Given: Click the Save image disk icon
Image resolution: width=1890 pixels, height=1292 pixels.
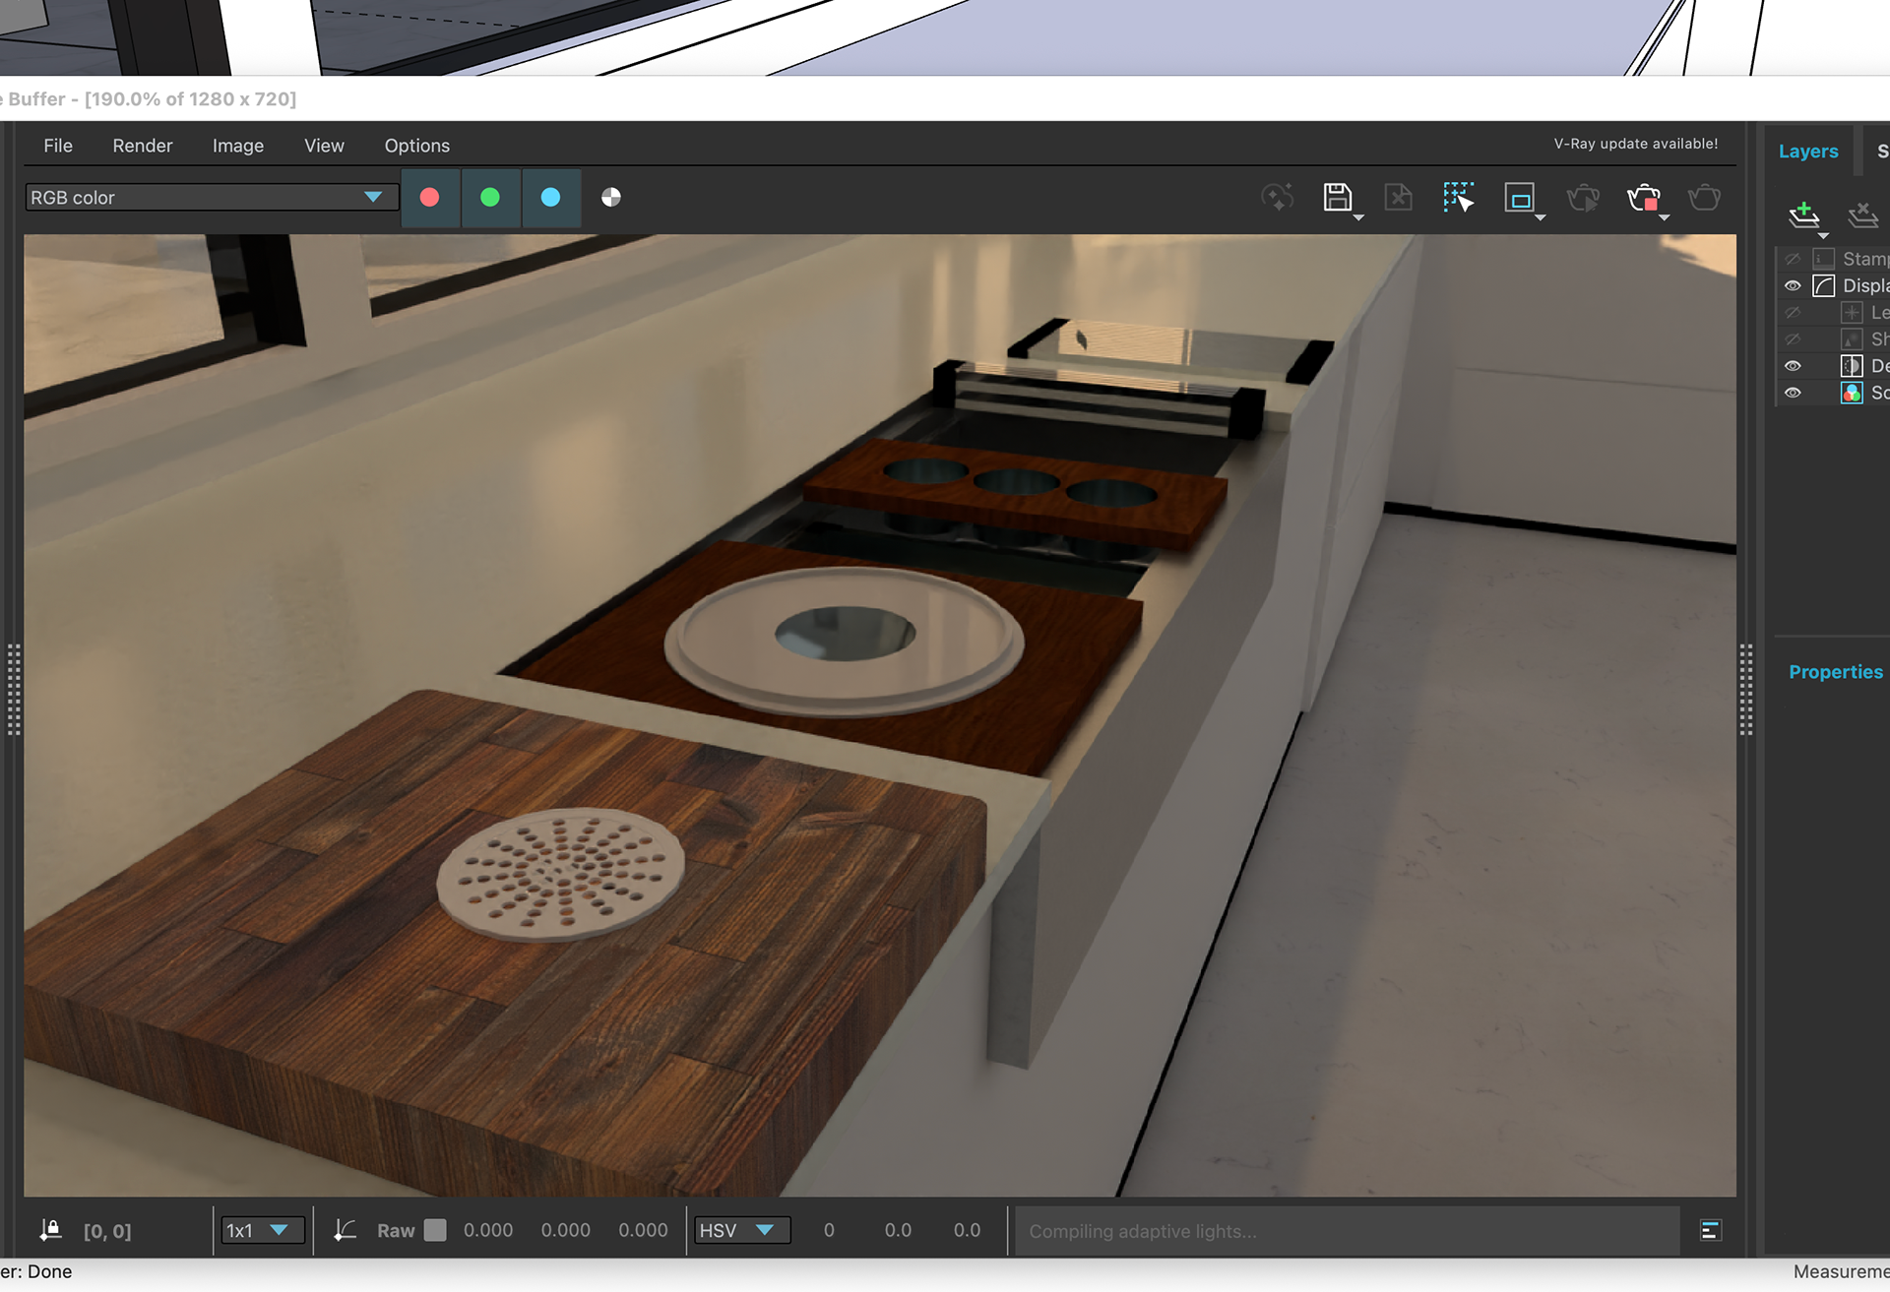Looking at the screenshot, I should [1337, 198].
